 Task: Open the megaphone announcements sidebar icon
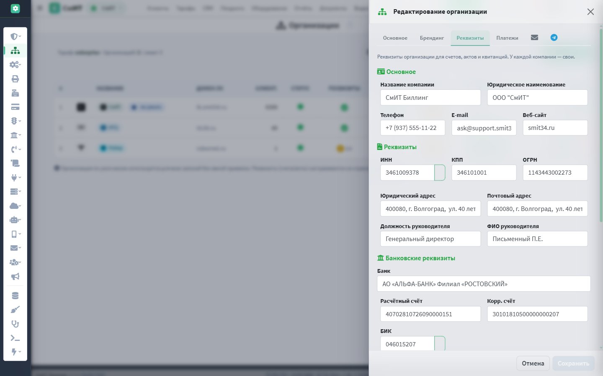(x=15, y=277)
